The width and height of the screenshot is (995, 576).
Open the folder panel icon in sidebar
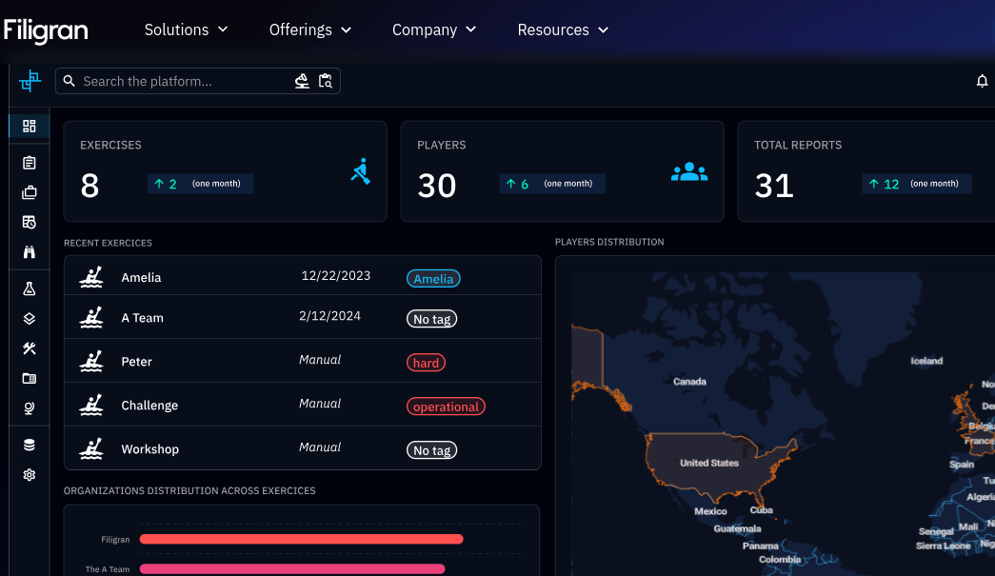(x=30, y=378)
